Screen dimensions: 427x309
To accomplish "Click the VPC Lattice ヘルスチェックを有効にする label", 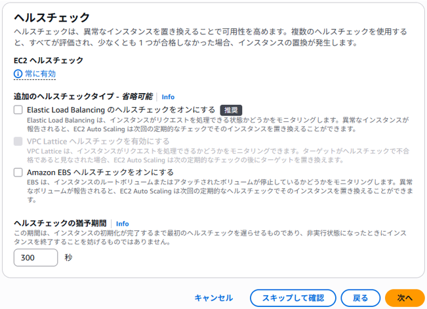I will pos(98,142).
